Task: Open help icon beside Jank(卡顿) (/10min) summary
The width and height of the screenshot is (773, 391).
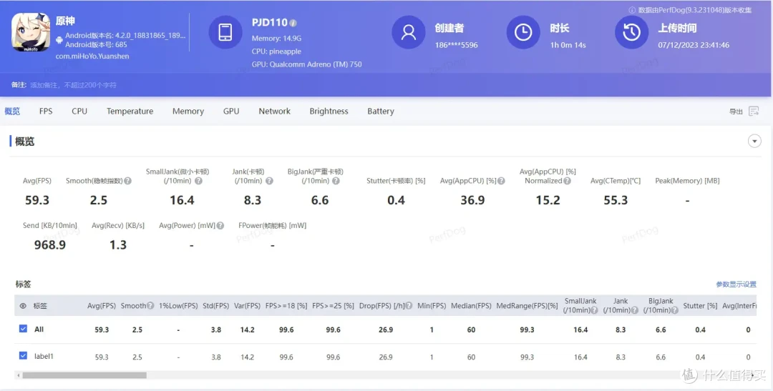Action: 269,181
